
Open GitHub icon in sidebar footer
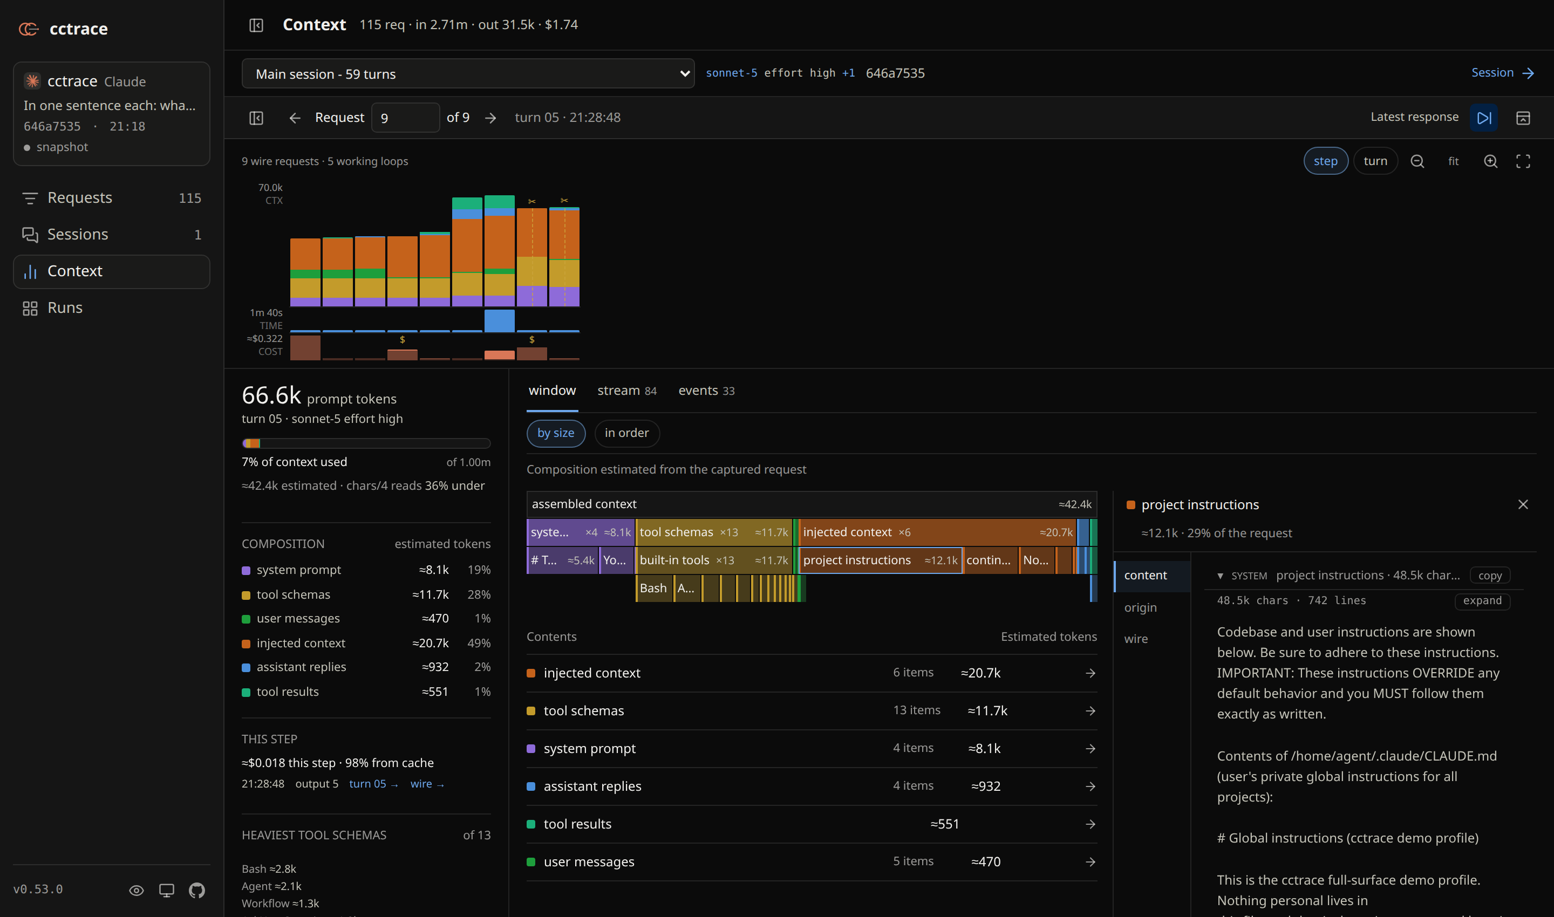point(196,890)
